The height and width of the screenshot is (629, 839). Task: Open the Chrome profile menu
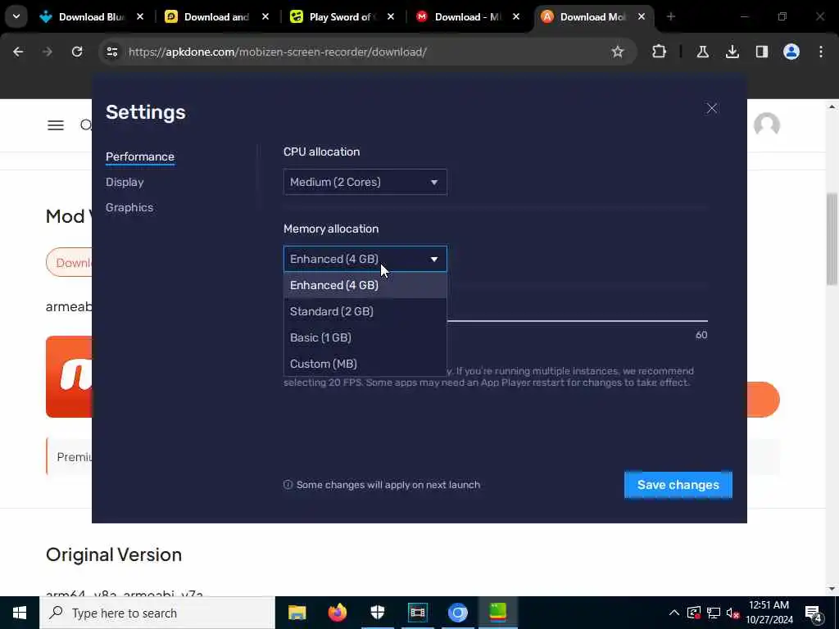coord(791,52)
